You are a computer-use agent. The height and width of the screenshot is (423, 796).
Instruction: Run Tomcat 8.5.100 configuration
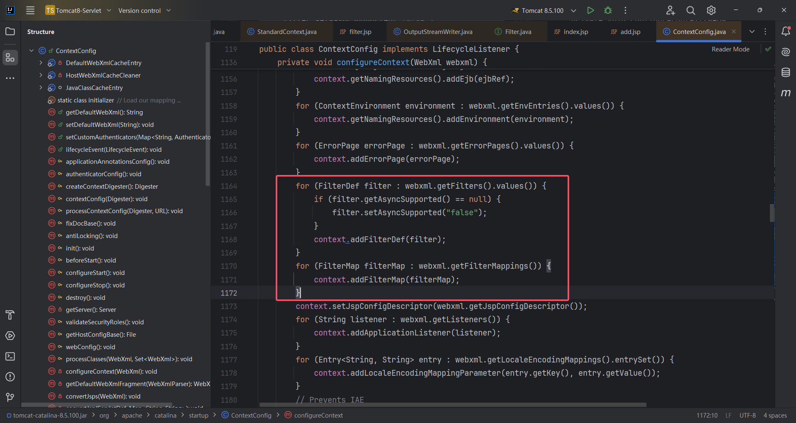pos(590,10)
